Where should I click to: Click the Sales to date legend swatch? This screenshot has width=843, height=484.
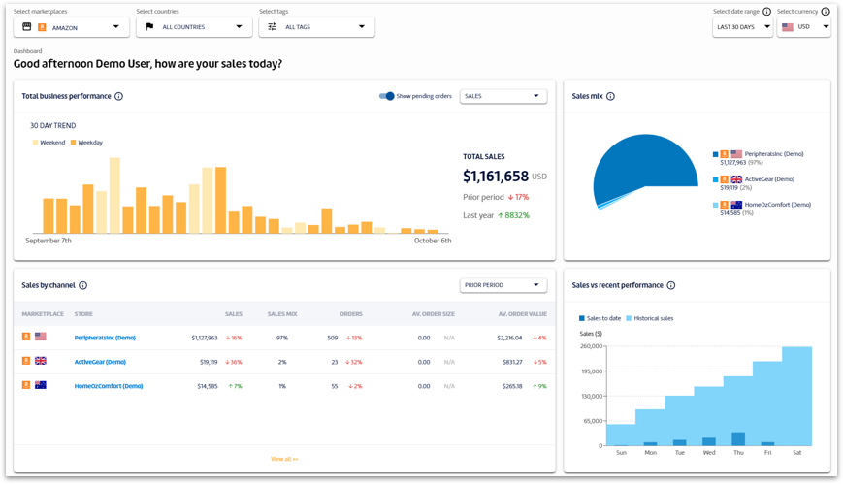582,318
